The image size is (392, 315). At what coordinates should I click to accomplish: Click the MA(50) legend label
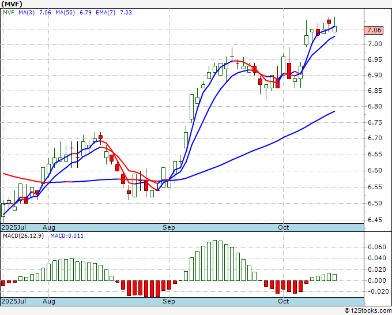(65, 13)
